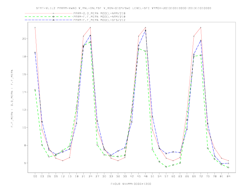Viewport: 249px width, 192px height.
Task: Click x-axis tick label 48
Action: (146, 176)
